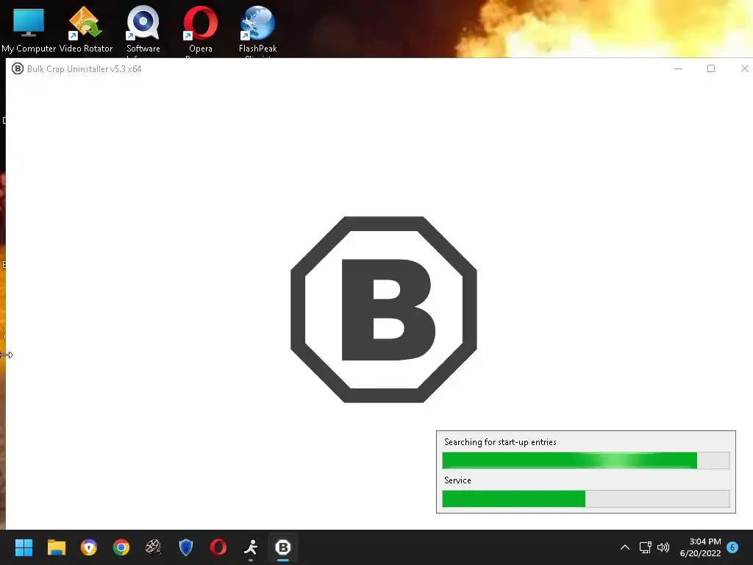Click the Bulk Crap Uninstaller v5.3 x64 title
The height and width of the screenshot is (565, 753).
84,69
